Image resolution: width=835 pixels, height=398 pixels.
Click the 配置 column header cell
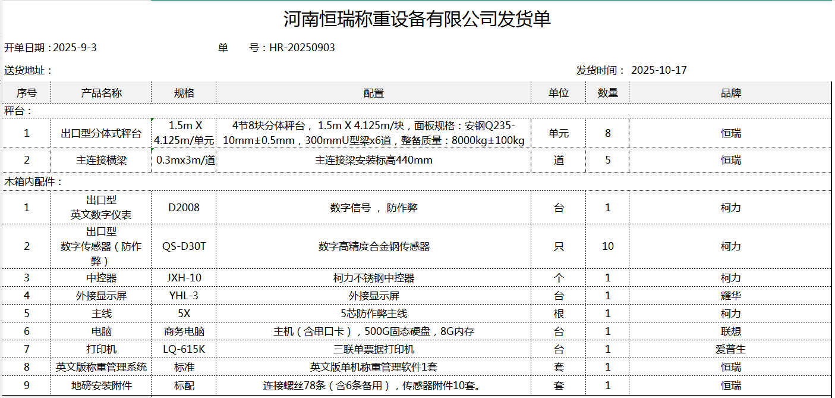(373, 93)
